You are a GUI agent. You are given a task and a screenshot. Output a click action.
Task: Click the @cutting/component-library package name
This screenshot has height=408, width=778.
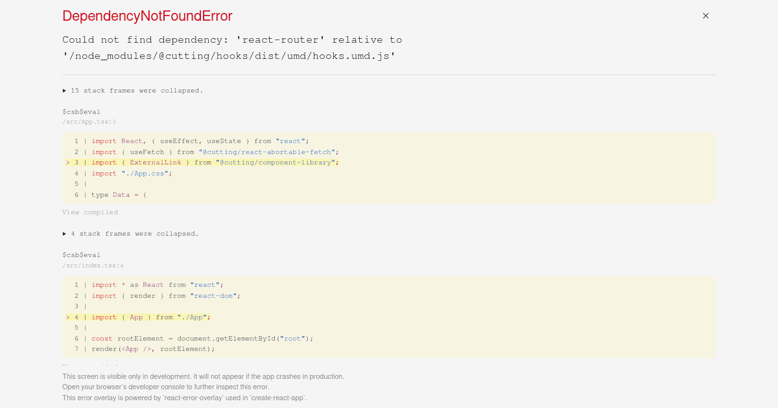[x=276, y=162]
